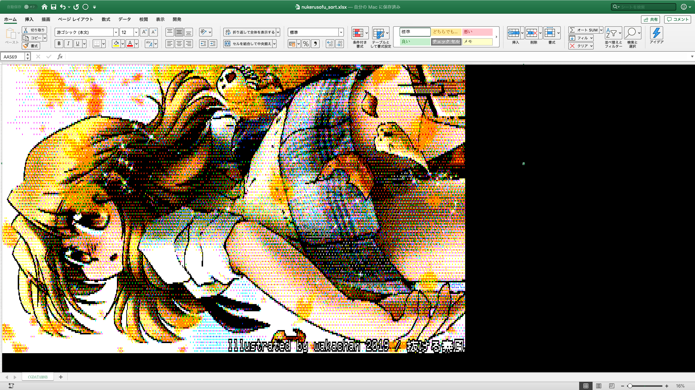Click the phonetic guide abc icon
The height and width of the screenshot is (390, 695).
click(149, 44)
